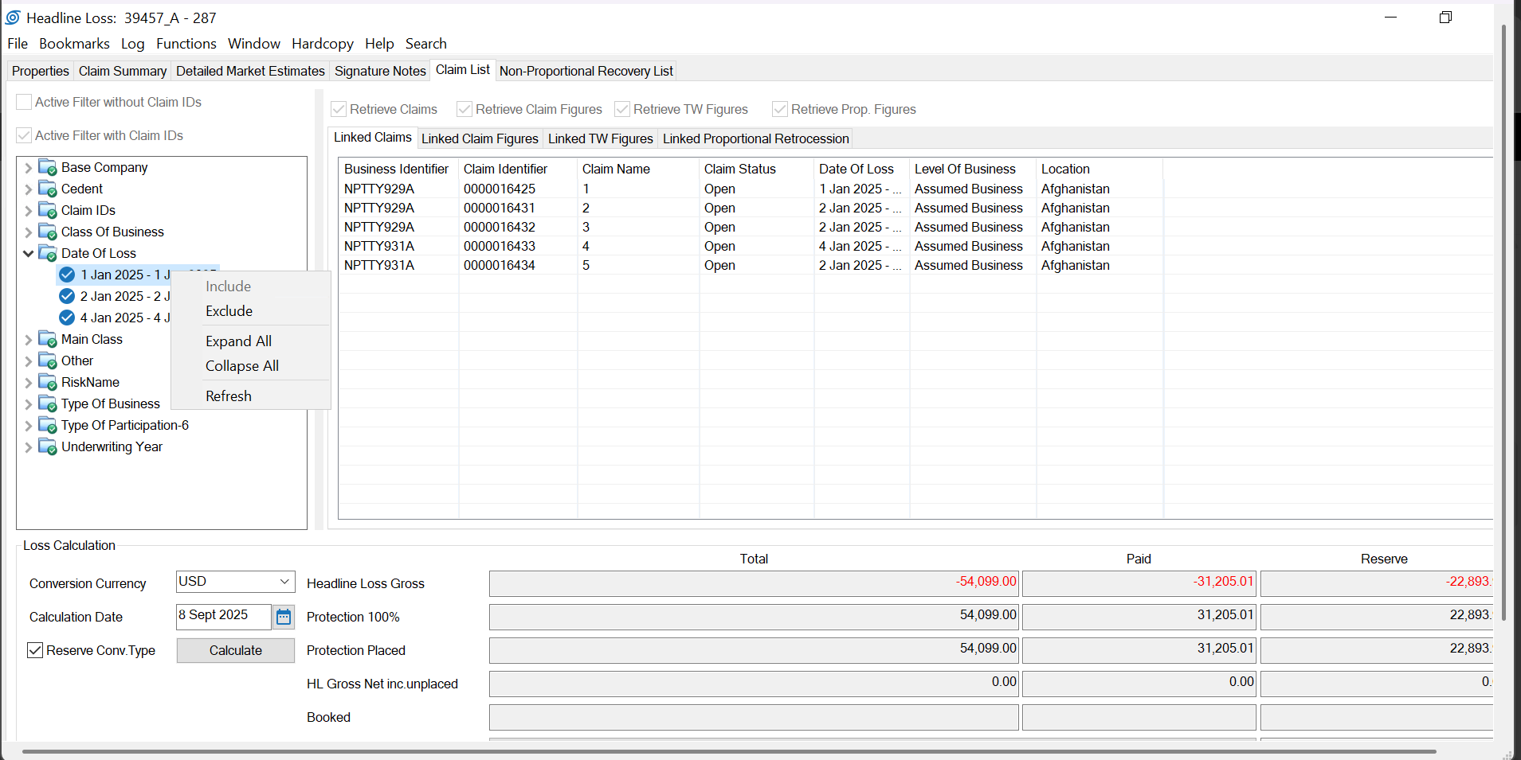Viewport: 1521px width, 760px height.
Task: Switch to the Linked Claim Figures tab
Action: pos(480,138)
